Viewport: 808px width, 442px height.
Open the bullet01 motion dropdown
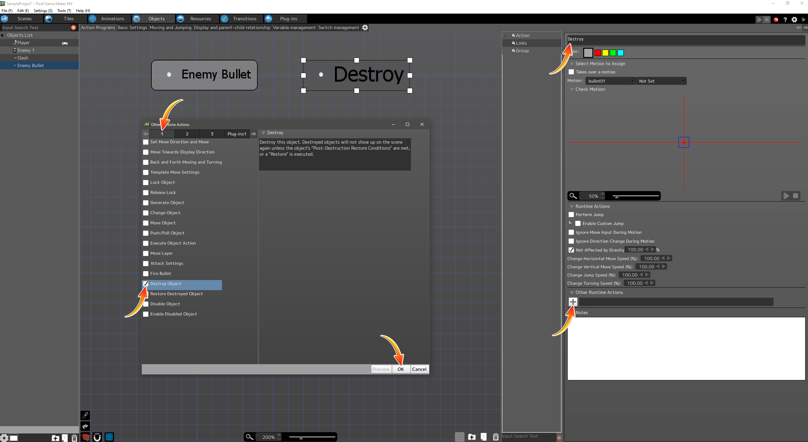pos(610,81)
